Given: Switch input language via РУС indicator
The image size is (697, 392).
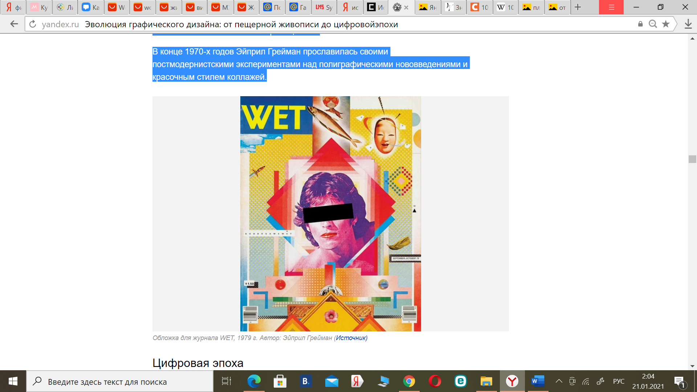Looking at the screenshot, I should [x=619, y=381].
